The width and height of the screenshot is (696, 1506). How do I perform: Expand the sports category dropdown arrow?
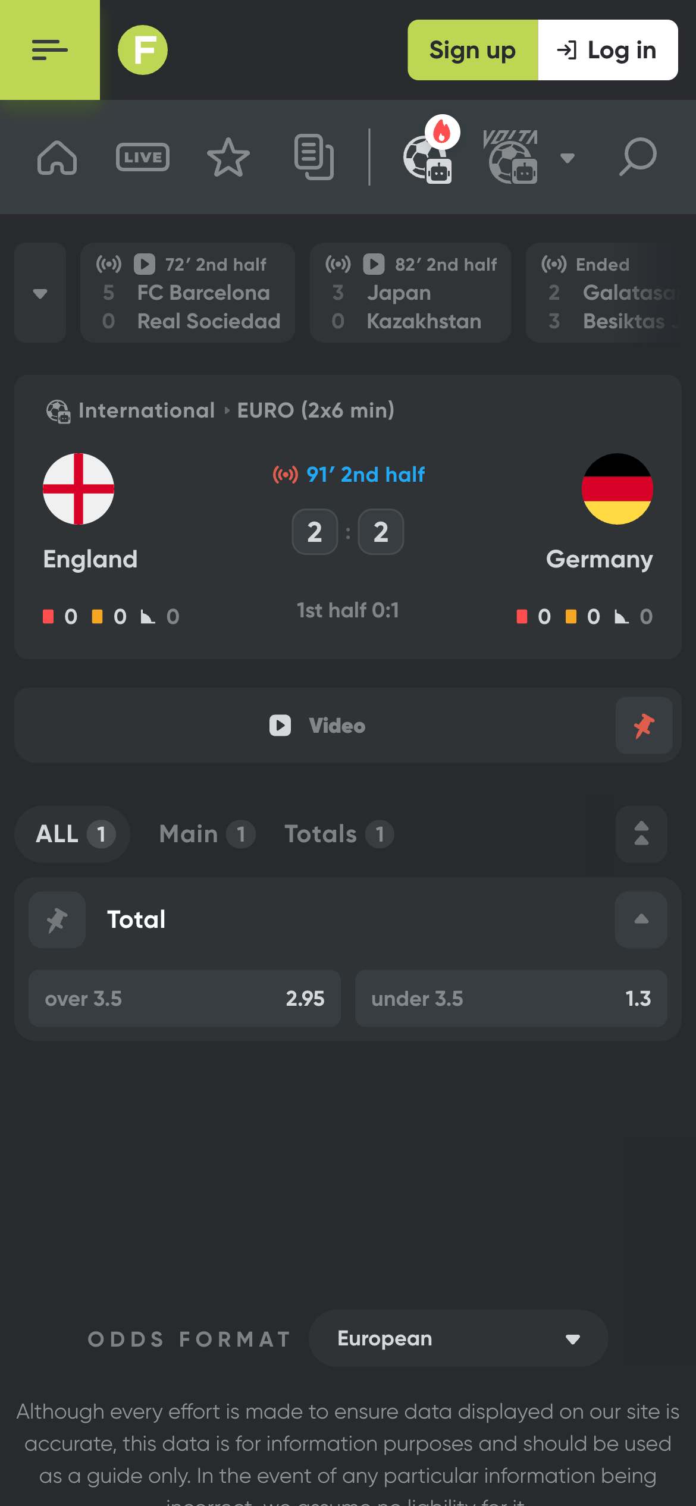tap(568, 158)
